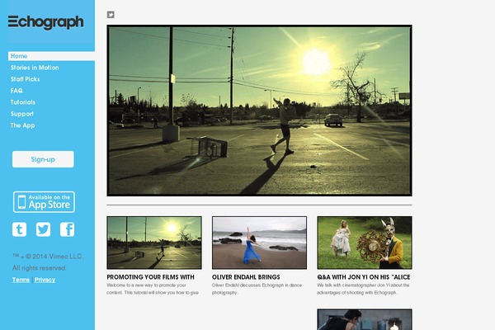
Task: Open the FAQ page
Action: click(x=16, y=91)
